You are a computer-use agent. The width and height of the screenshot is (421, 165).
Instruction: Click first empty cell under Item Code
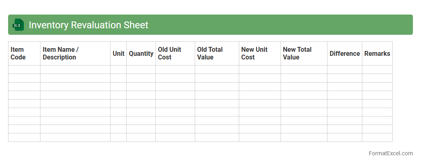24,70
